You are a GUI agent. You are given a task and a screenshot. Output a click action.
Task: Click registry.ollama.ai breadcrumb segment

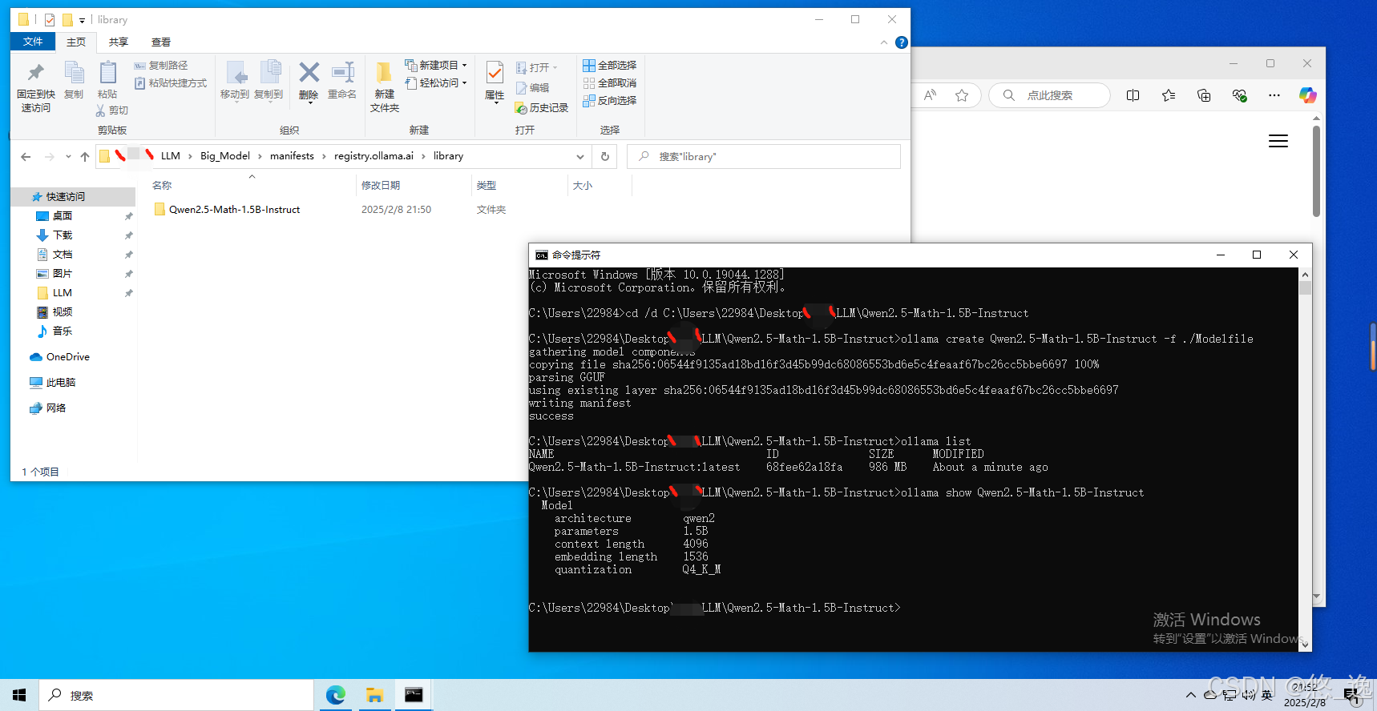pos(374,156)
